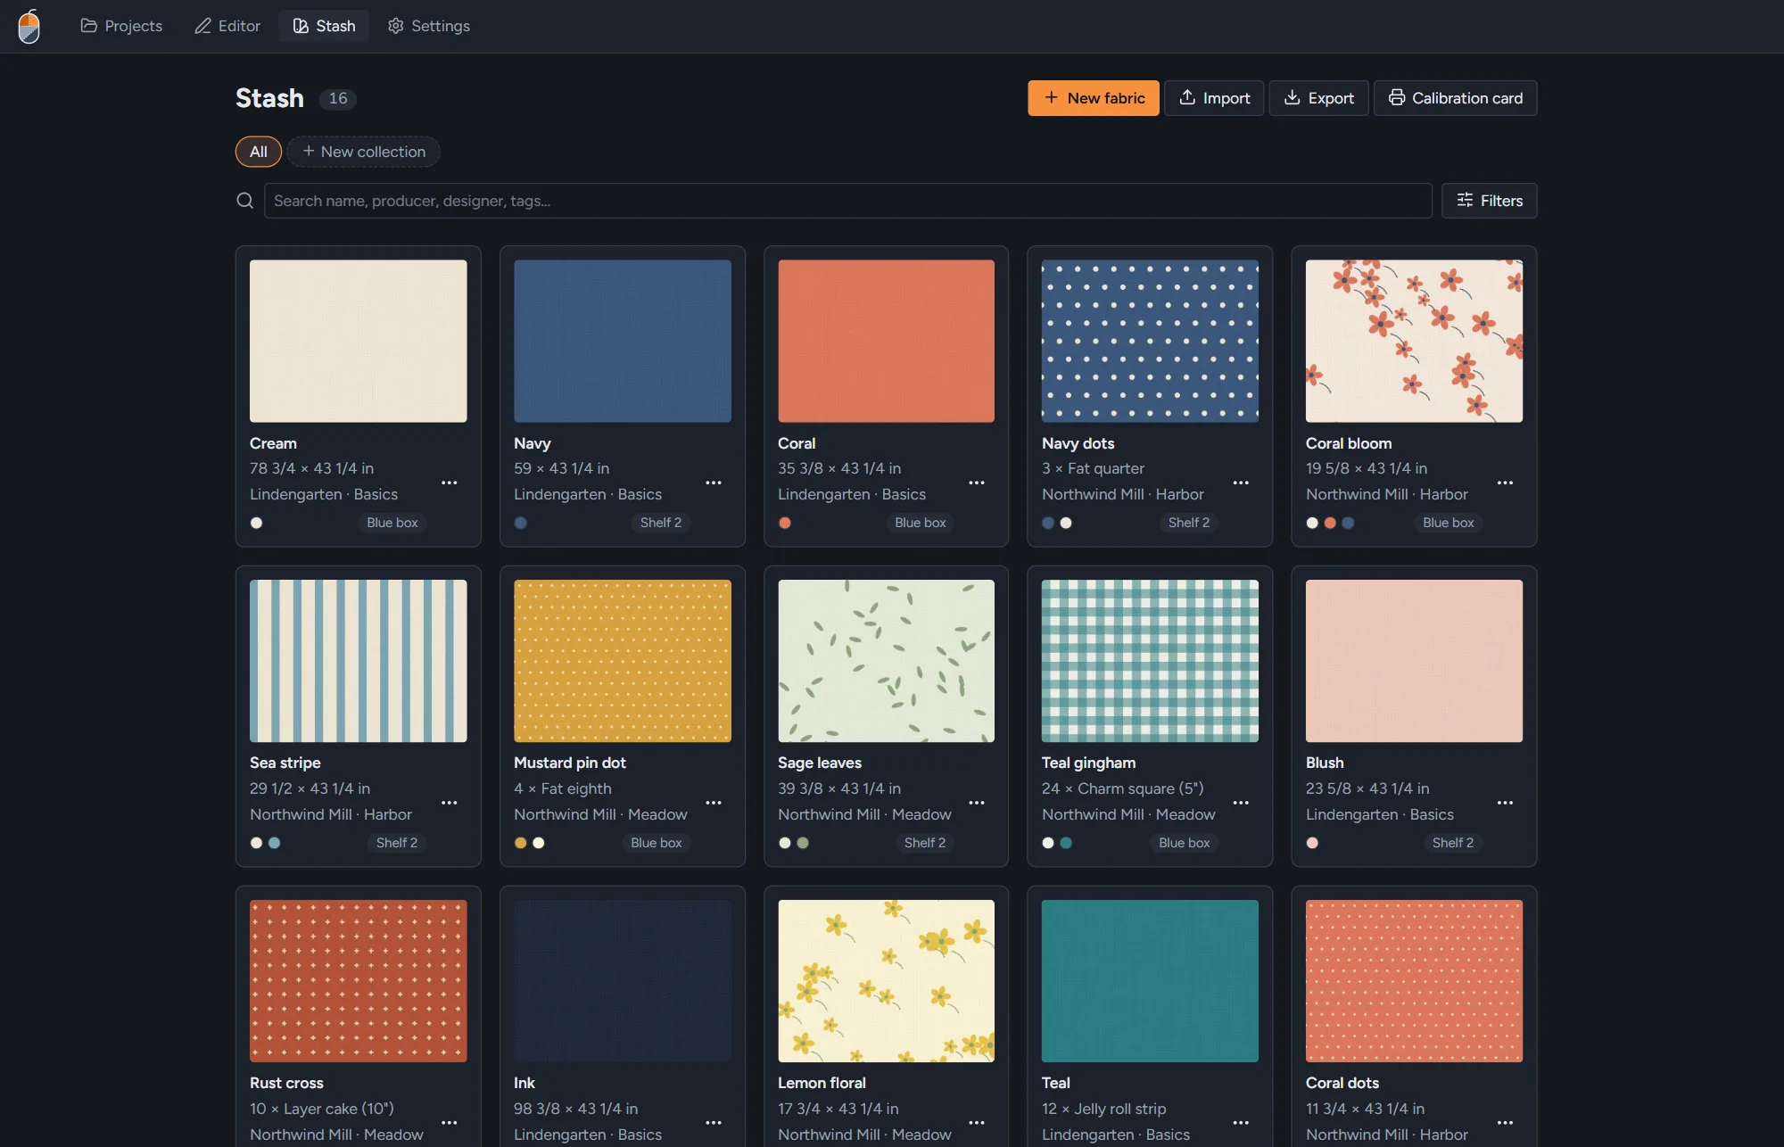Open more options for Rust cross fabric
This screenshot has width=1784, height=1147.
tap(450, 1123)
